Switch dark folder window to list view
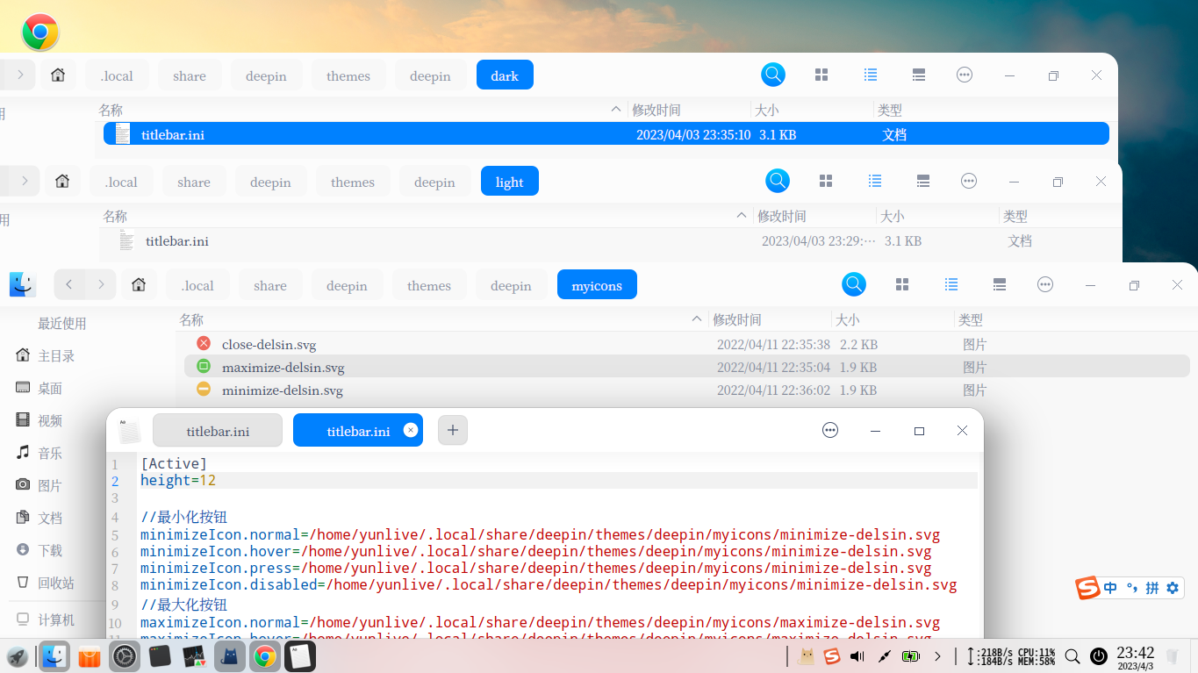The image size is (1198, 673). (x=871, y=75)
